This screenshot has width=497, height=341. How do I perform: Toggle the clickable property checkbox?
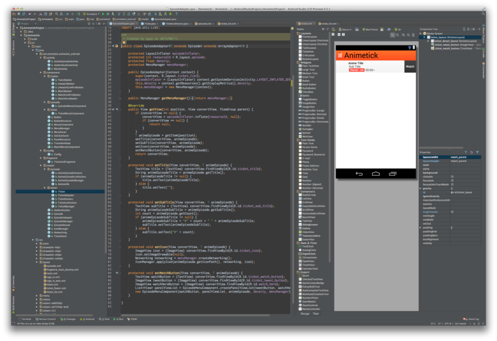click(x=452, y=176)
